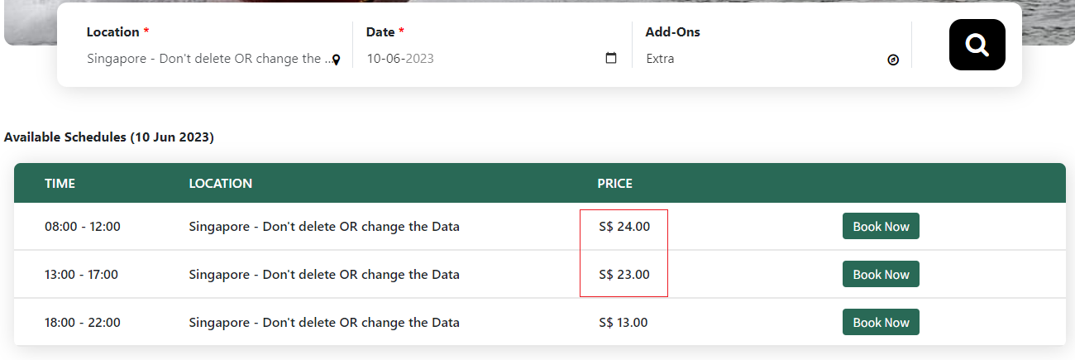The width and height of the screenshot is (1075, 360).
Task: Select the S$ 13.00 price cell
Action: (x=623, y=323)
